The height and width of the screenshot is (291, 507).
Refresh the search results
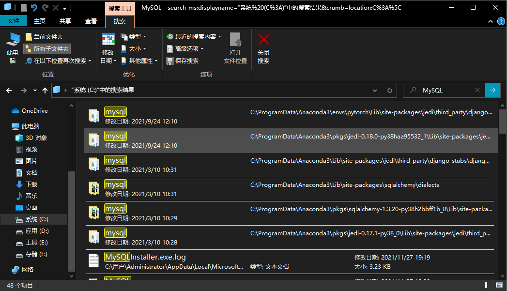(390, 91)
